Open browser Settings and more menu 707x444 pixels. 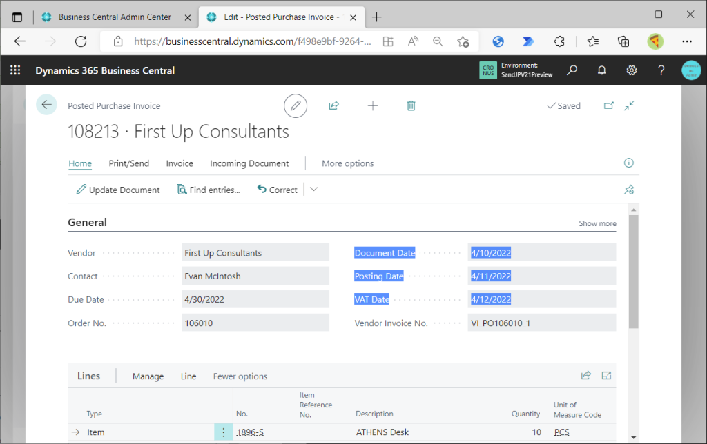(687, 41)
